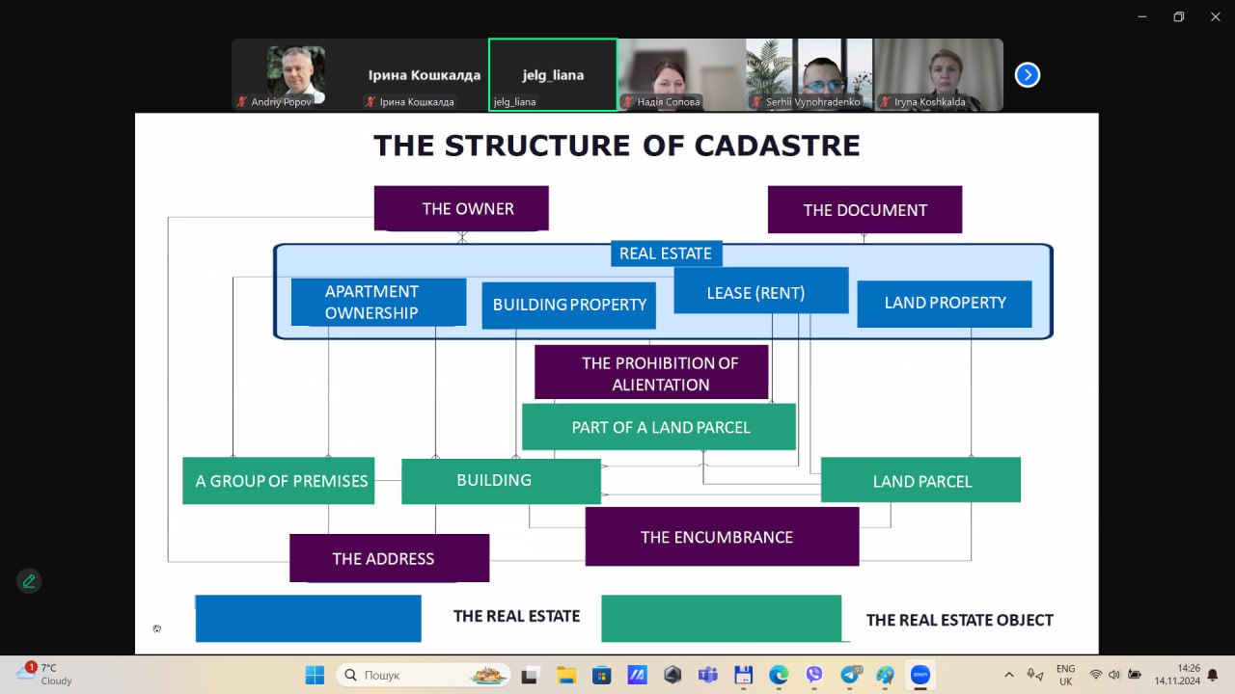This screenshot has height=694, width=1235.
Task: Open Viber from the taskbar
Action: [814, 675]
